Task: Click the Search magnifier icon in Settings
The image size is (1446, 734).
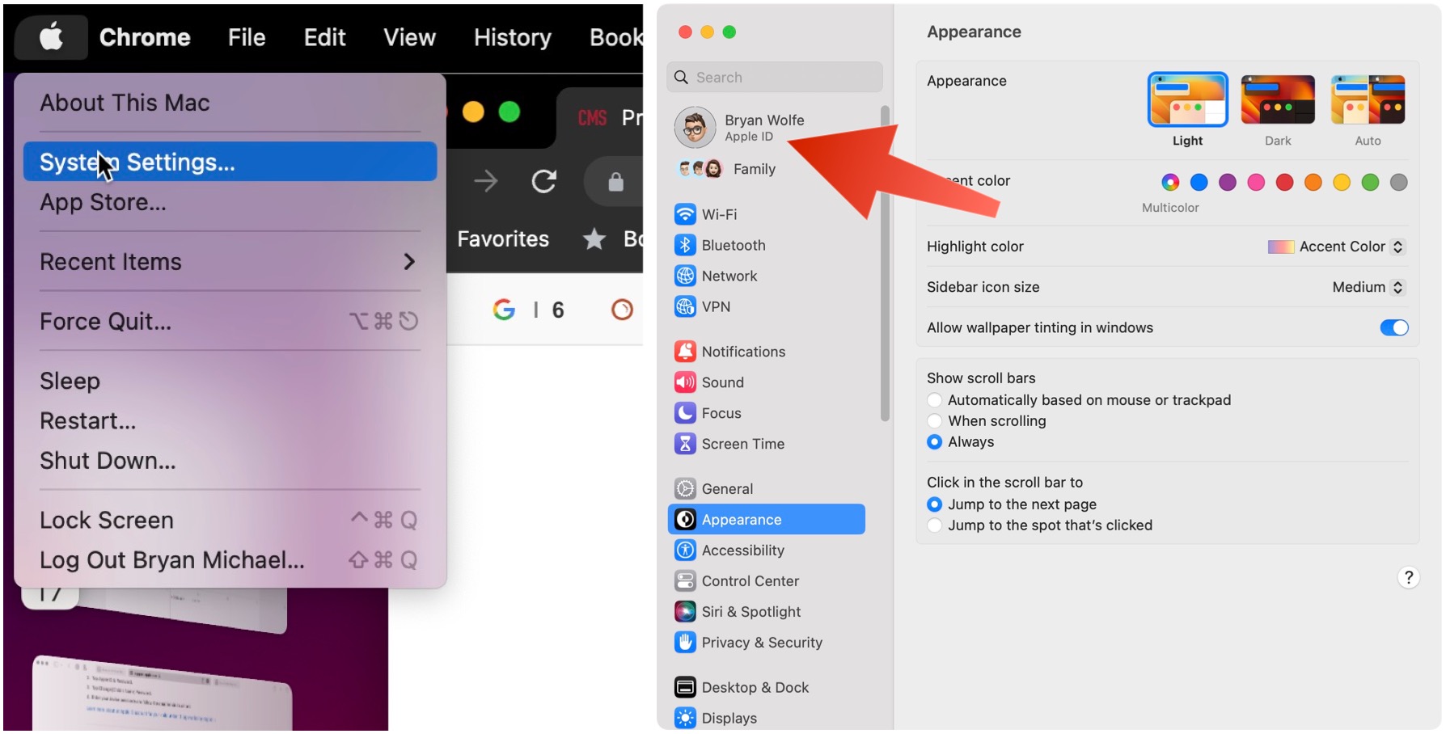Action: [x=681, y=77]
